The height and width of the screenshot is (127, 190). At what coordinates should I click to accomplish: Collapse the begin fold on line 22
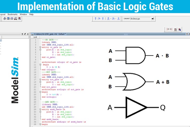(40, 92)
